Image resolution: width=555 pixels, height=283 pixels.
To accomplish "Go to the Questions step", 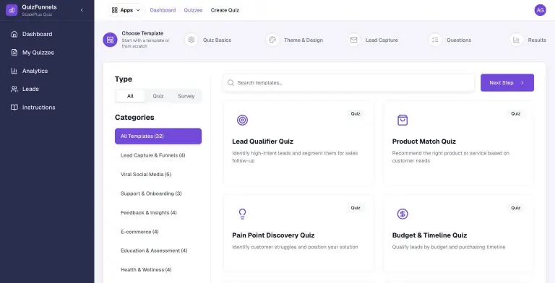I will coord(459,40).
